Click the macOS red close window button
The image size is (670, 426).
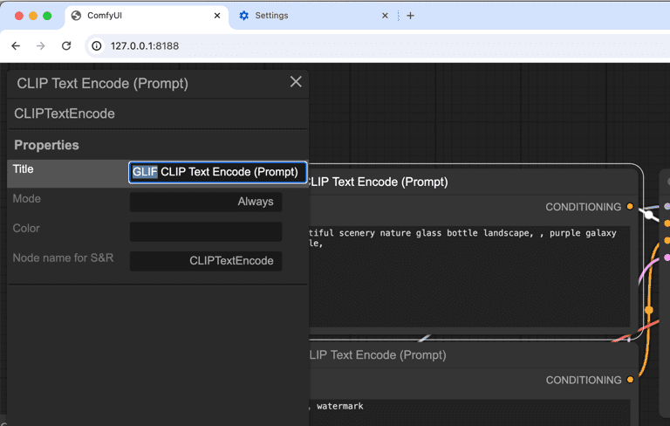19,16
